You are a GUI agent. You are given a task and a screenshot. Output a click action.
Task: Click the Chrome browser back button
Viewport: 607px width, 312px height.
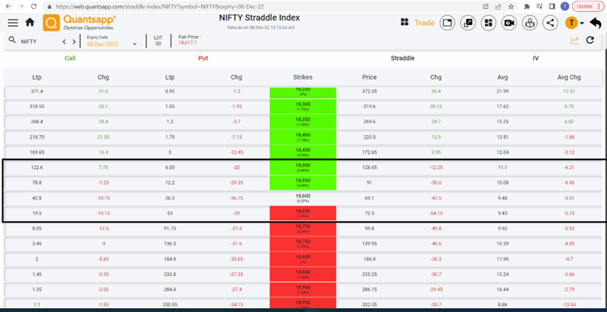pyautogui.click(x=9, y=6)
